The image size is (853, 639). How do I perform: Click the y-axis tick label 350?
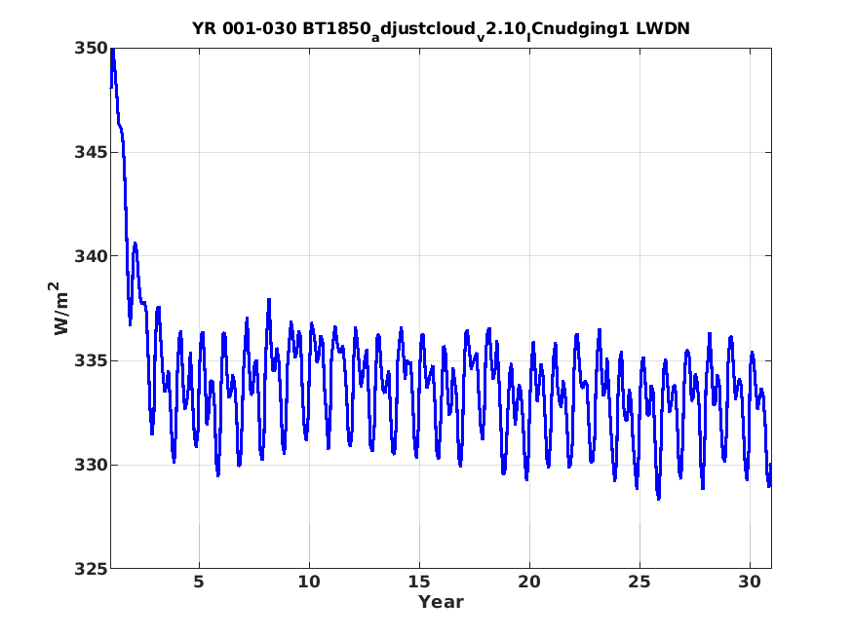[91, 49]
